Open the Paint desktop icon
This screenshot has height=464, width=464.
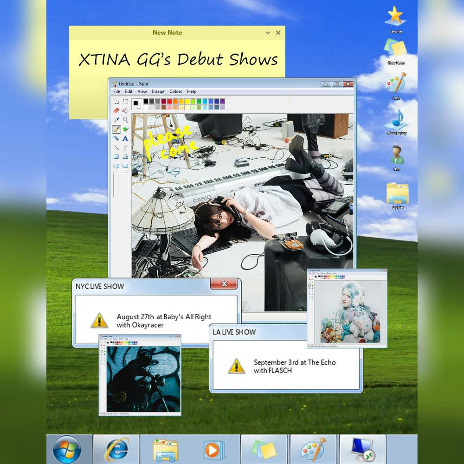[x=396, y=86]
